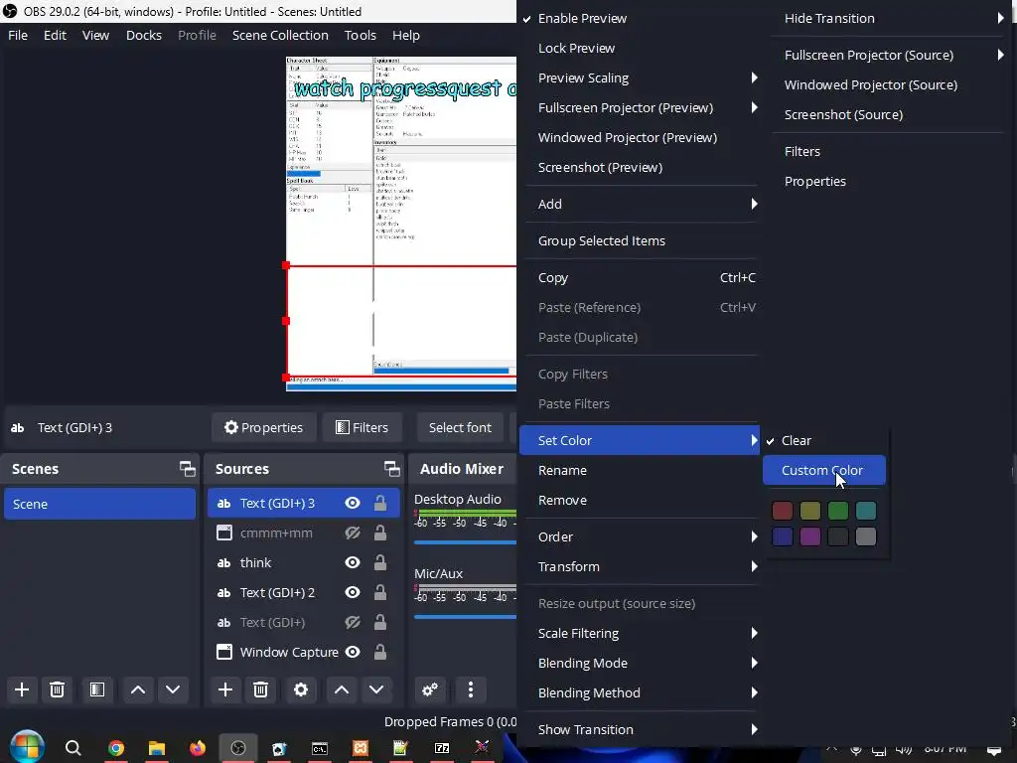1017x763 pixels.
Task: Launch Chrome from the taskbar
Action: coord(116,749)
